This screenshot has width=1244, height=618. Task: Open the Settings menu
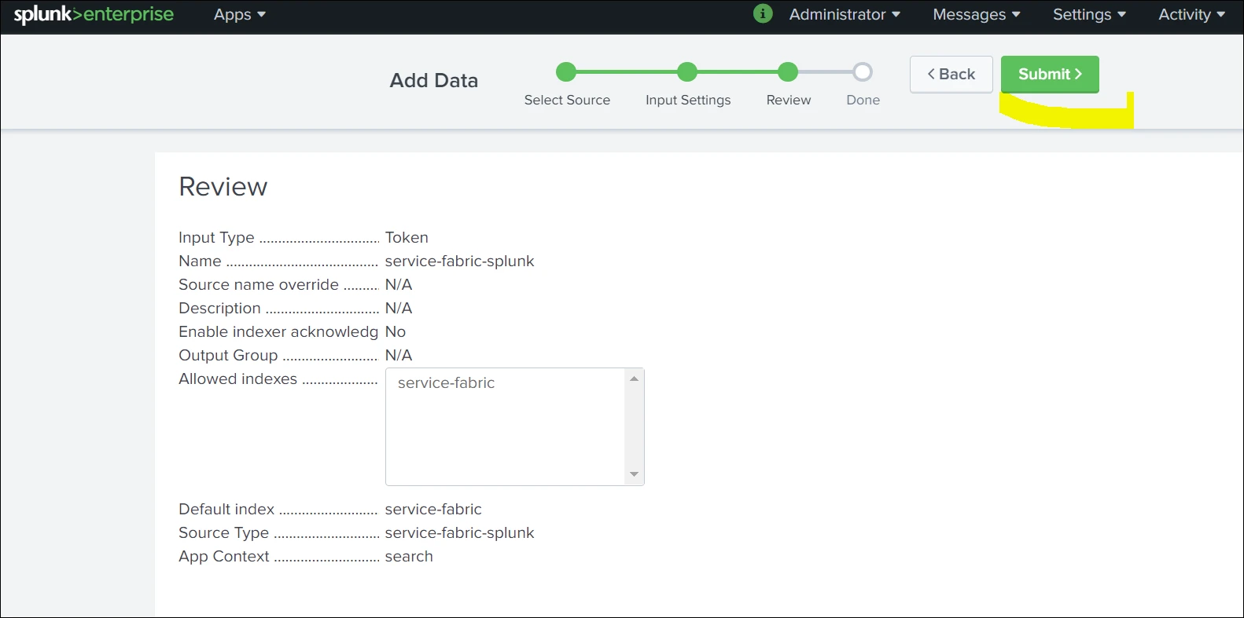click(1089, 15)
